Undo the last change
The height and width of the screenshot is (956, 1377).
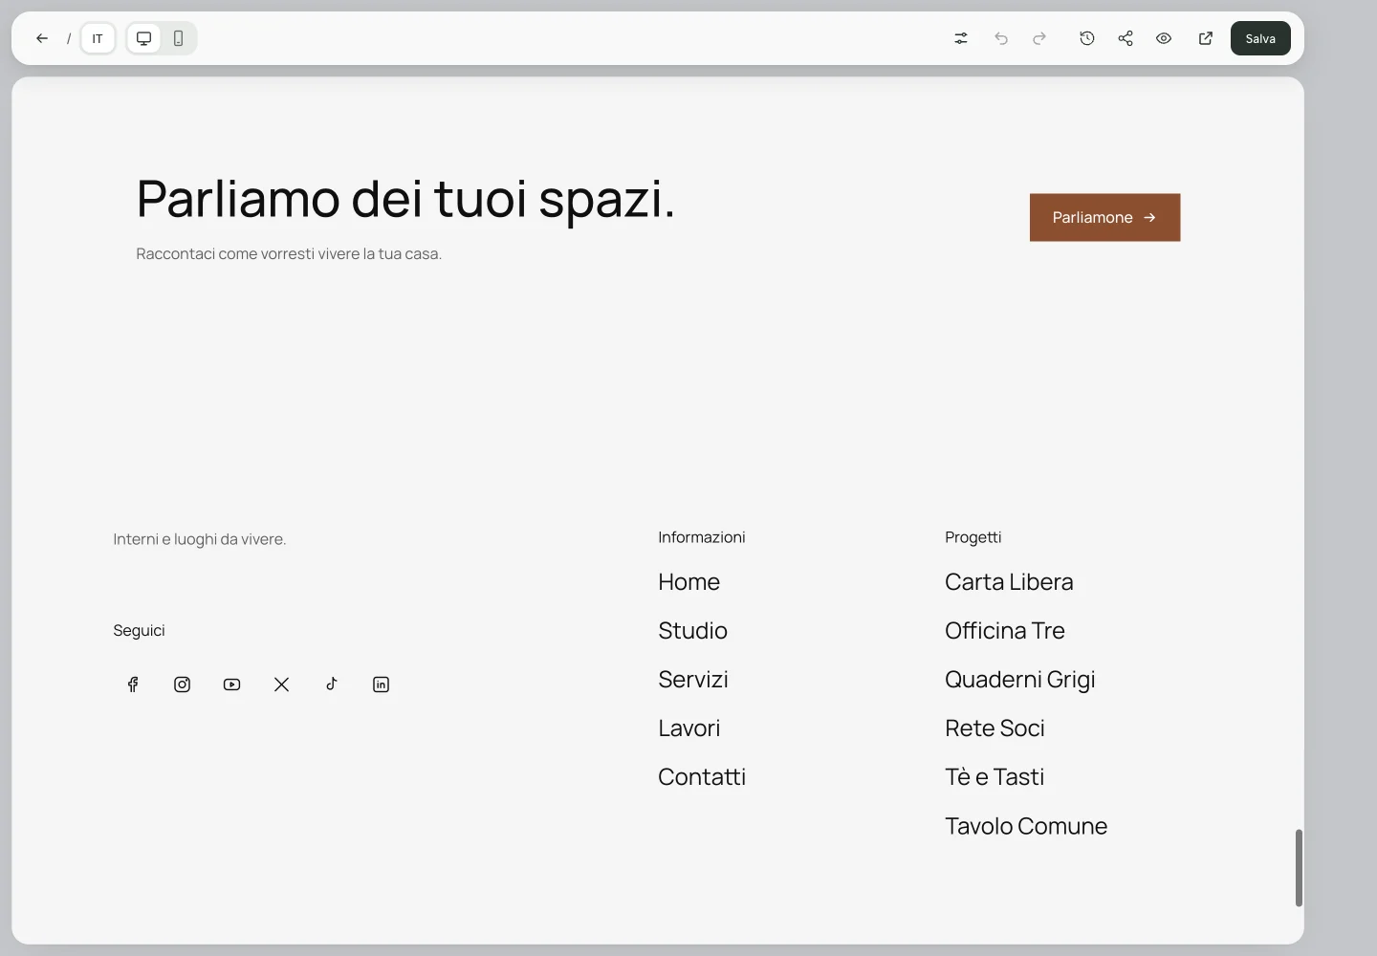pos(1001,38)
